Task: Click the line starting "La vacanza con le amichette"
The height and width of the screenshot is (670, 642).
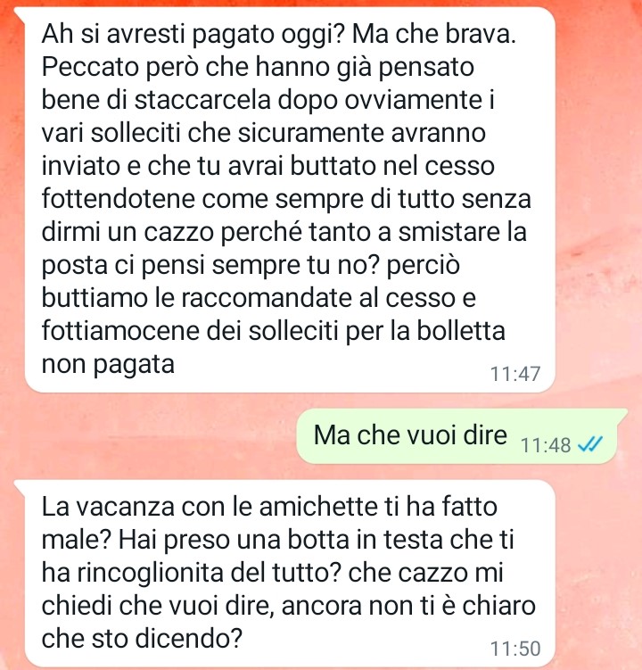Action: coord(269,507)
